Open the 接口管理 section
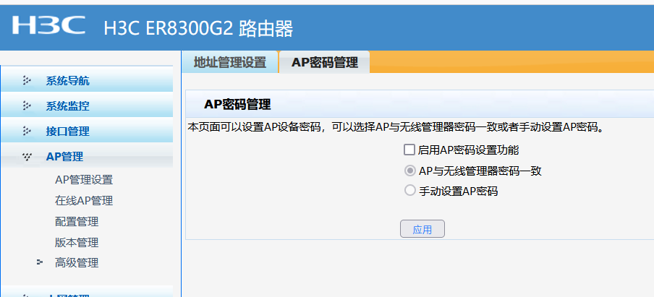This screenshot has height=297, width=654. click(x=67, y=132)
